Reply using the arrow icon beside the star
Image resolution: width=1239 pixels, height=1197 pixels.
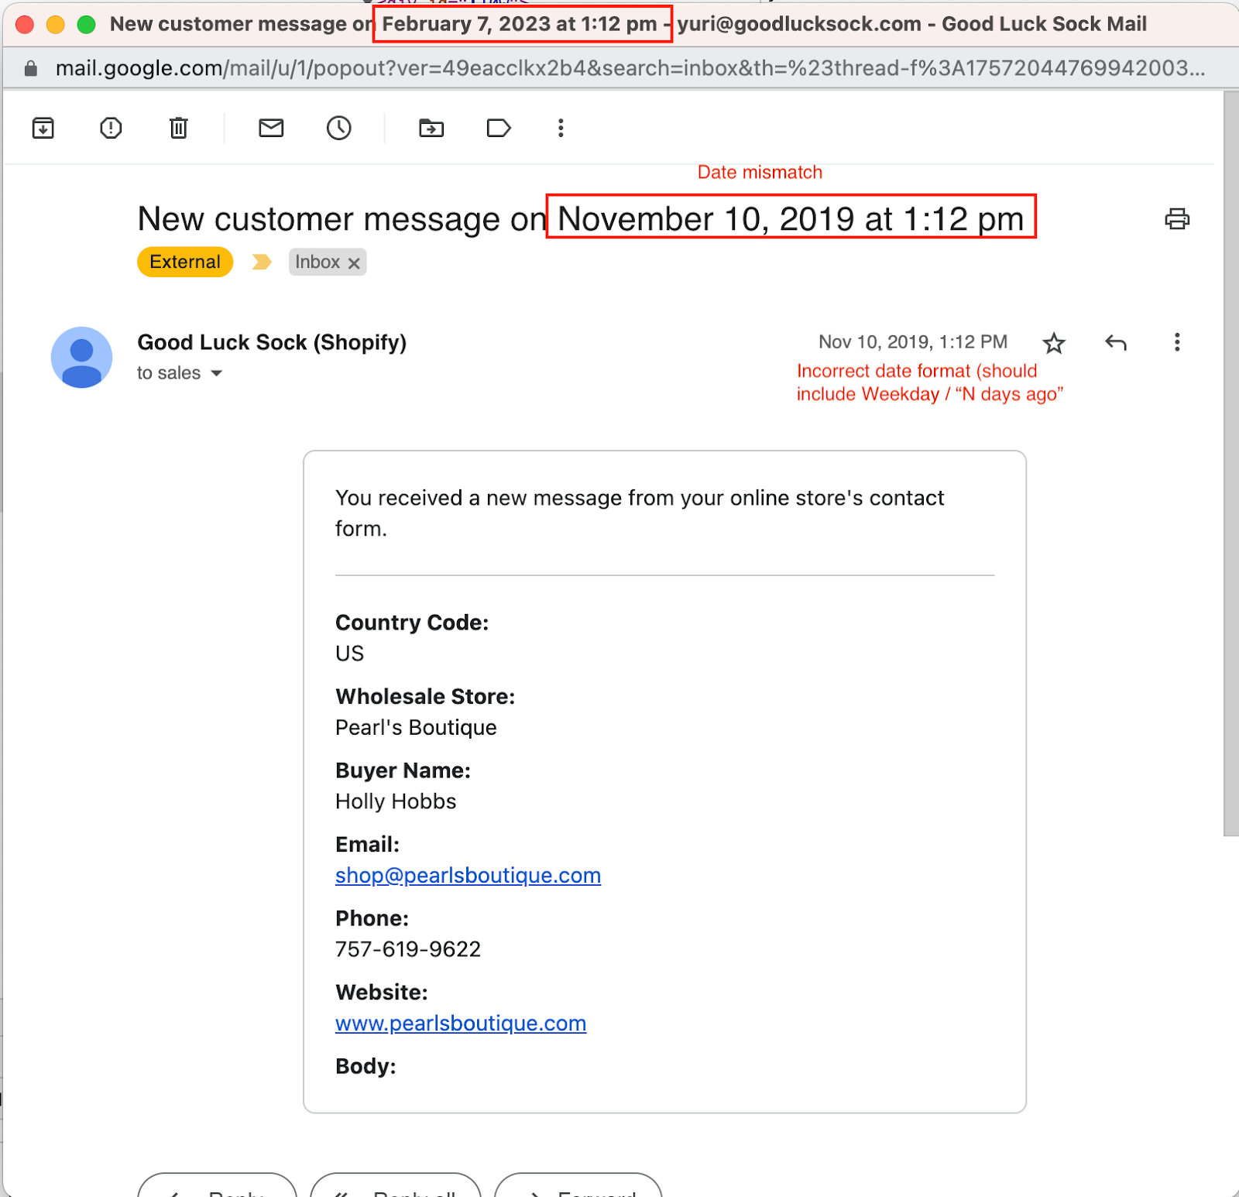pyautogui.click(x=1116, y=342)
